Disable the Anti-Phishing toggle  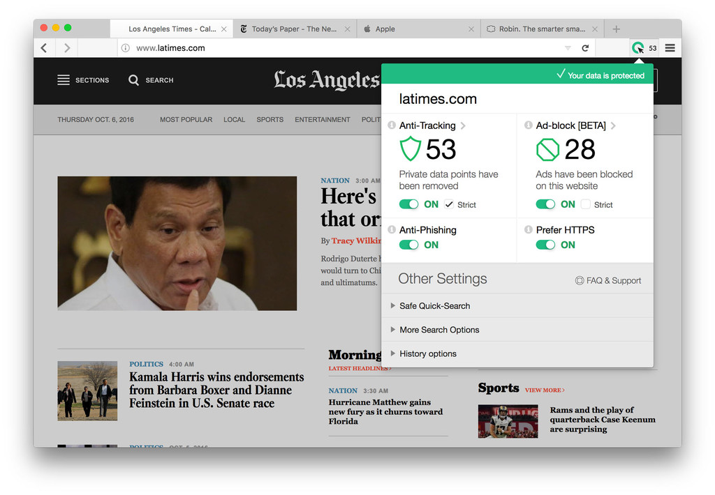coord(408,245)
